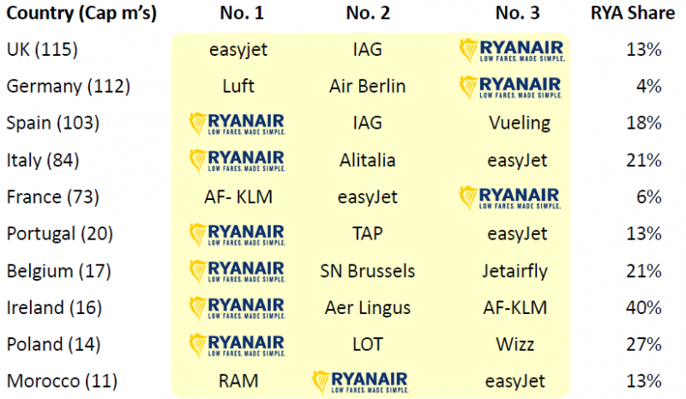686x399 pixels.
Task: Click the 'Country (Cap m's)' column header
Action: [x=81, y=14]
